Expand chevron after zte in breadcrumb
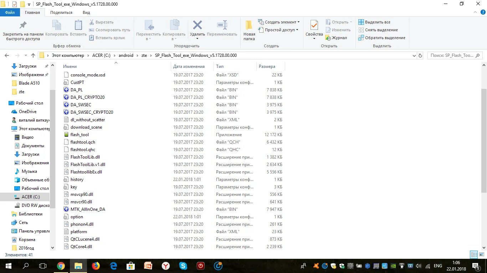Viewport: 487px width, 273px height. (151, 55)
